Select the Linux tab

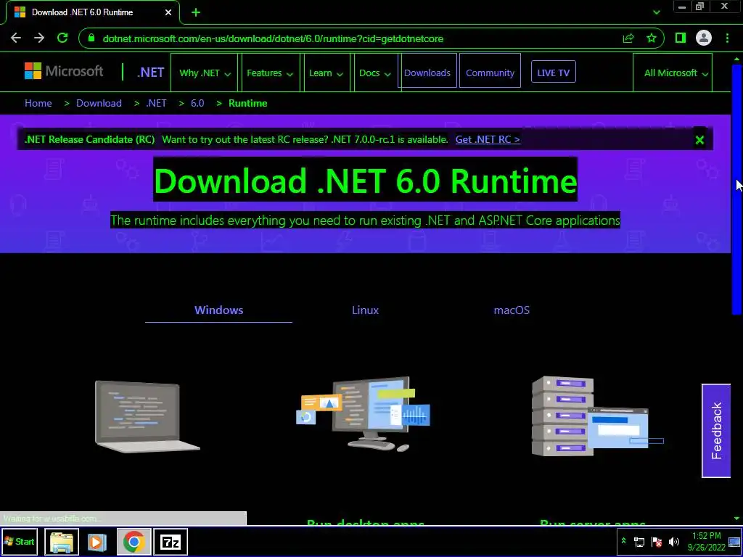pos(366,310)
